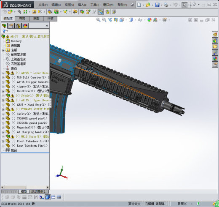Viewport: 219px width, 207px height.
Task: Open the PropertyManager tab icon
Action: (x=11, y=26)
